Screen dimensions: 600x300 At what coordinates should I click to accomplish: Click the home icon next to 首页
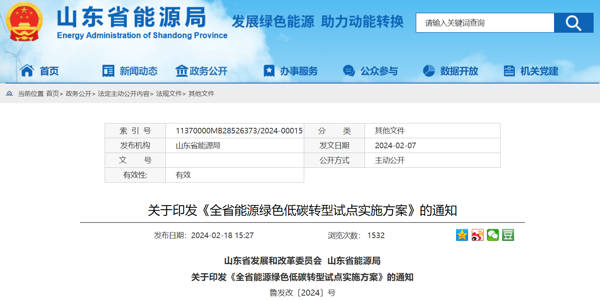pos(27,70)
